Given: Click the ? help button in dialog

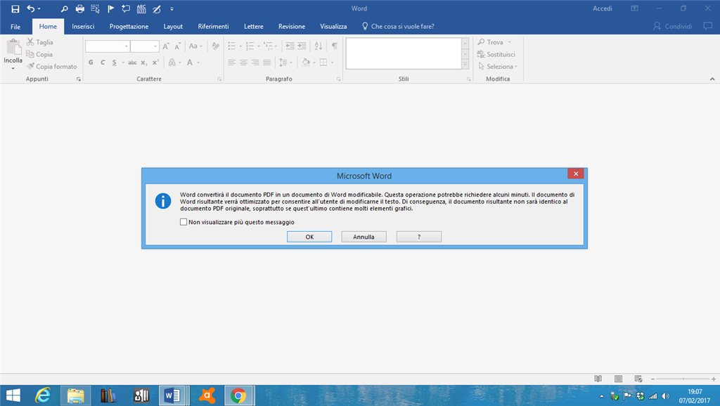Looking at the screenshot, I should (x=419, y=237).
